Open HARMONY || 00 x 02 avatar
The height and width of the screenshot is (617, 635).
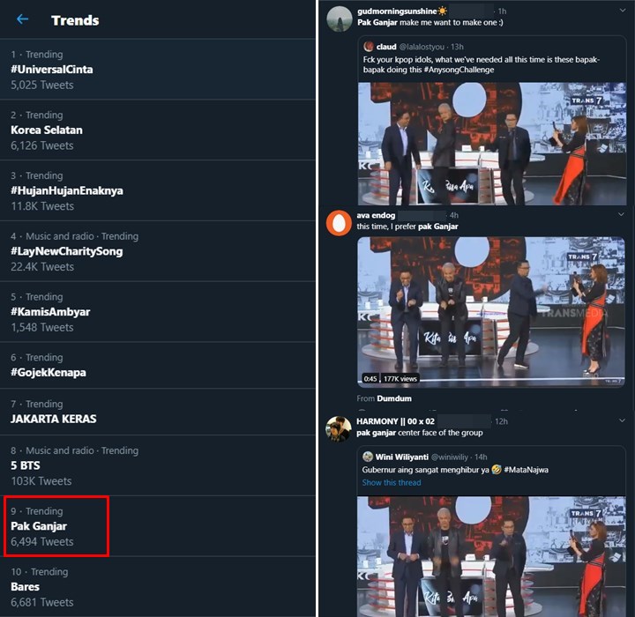339,428
